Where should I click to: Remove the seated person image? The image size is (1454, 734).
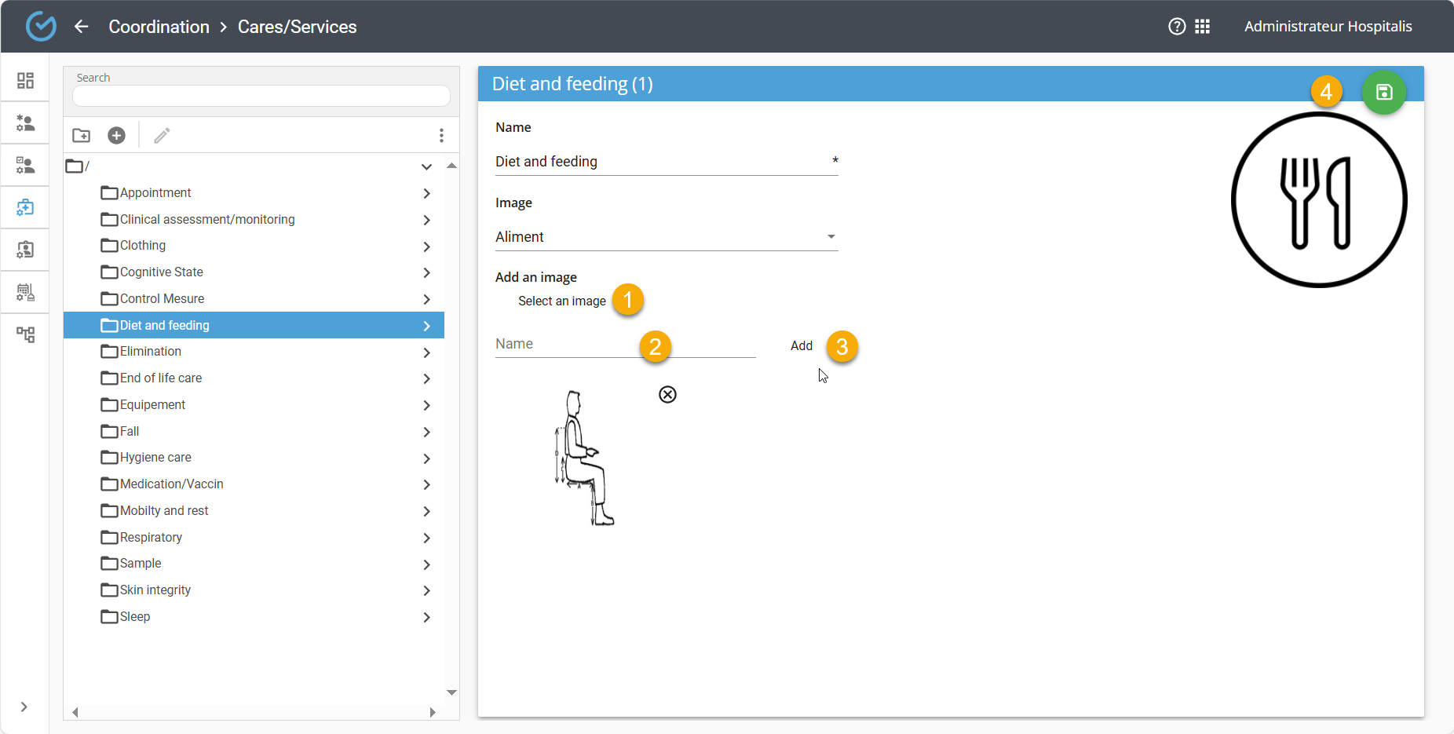(x=667, y=394)
